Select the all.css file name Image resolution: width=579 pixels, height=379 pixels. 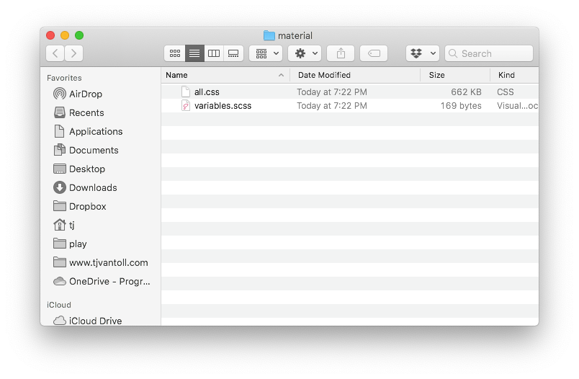(x=207, y=92)
